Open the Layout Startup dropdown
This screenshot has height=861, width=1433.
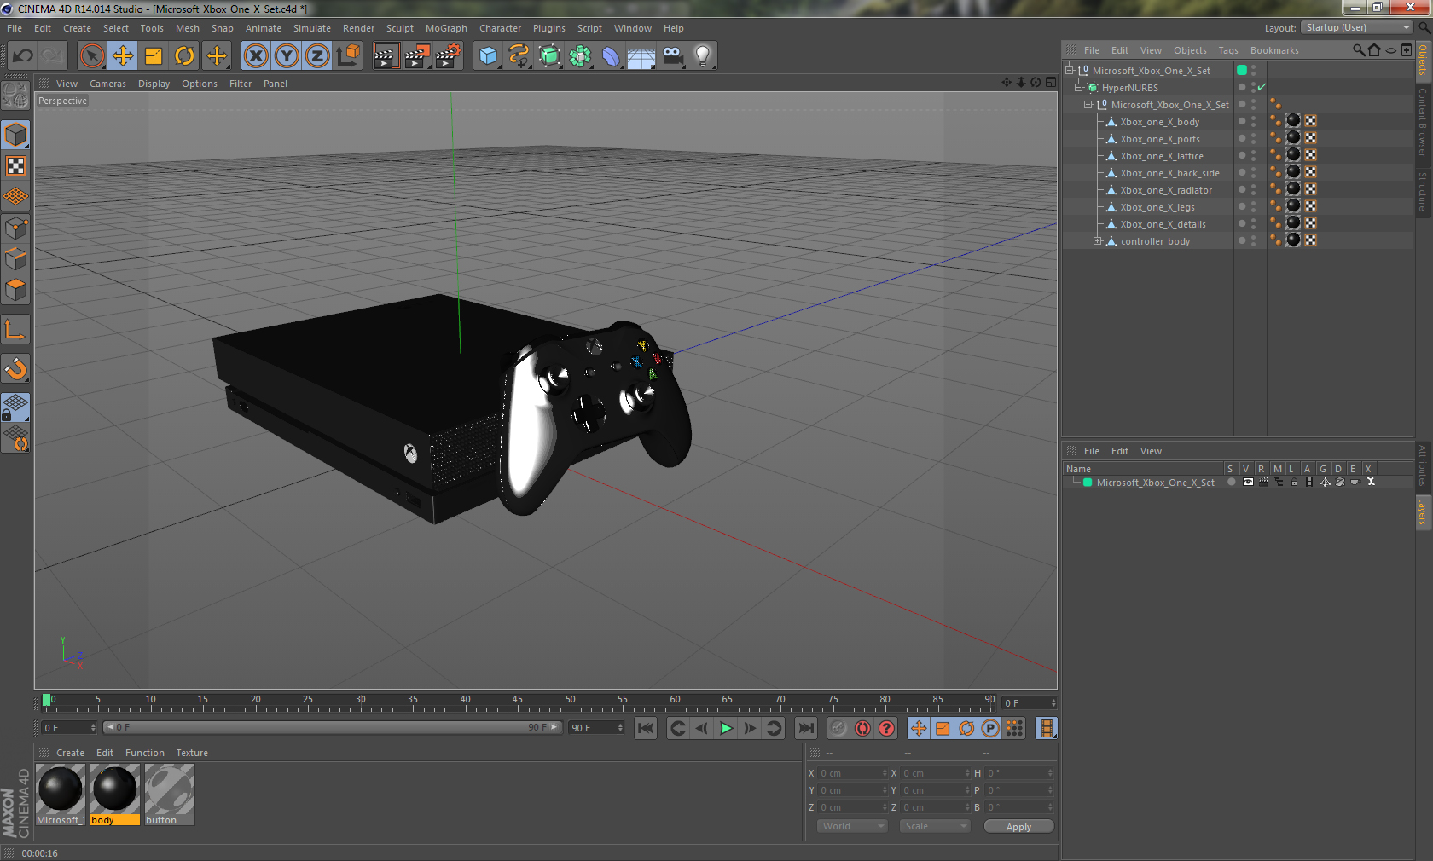click(x=1358, y=27)
